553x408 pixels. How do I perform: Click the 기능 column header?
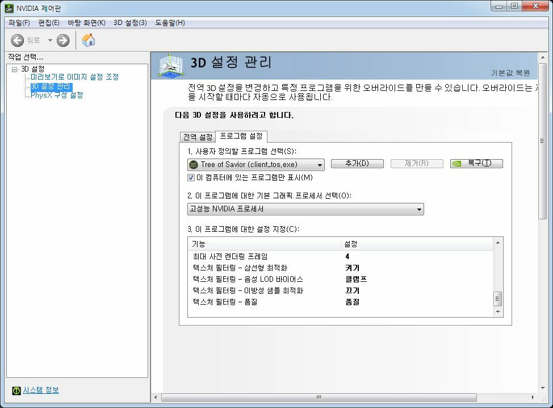(265, 244)
